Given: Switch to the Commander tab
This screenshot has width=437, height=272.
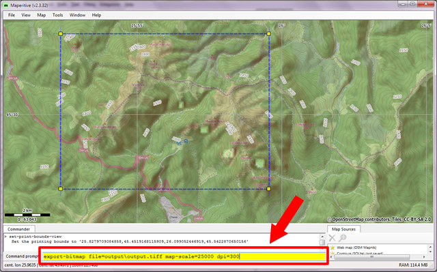Looking at the screenshot, I should 18,229.
